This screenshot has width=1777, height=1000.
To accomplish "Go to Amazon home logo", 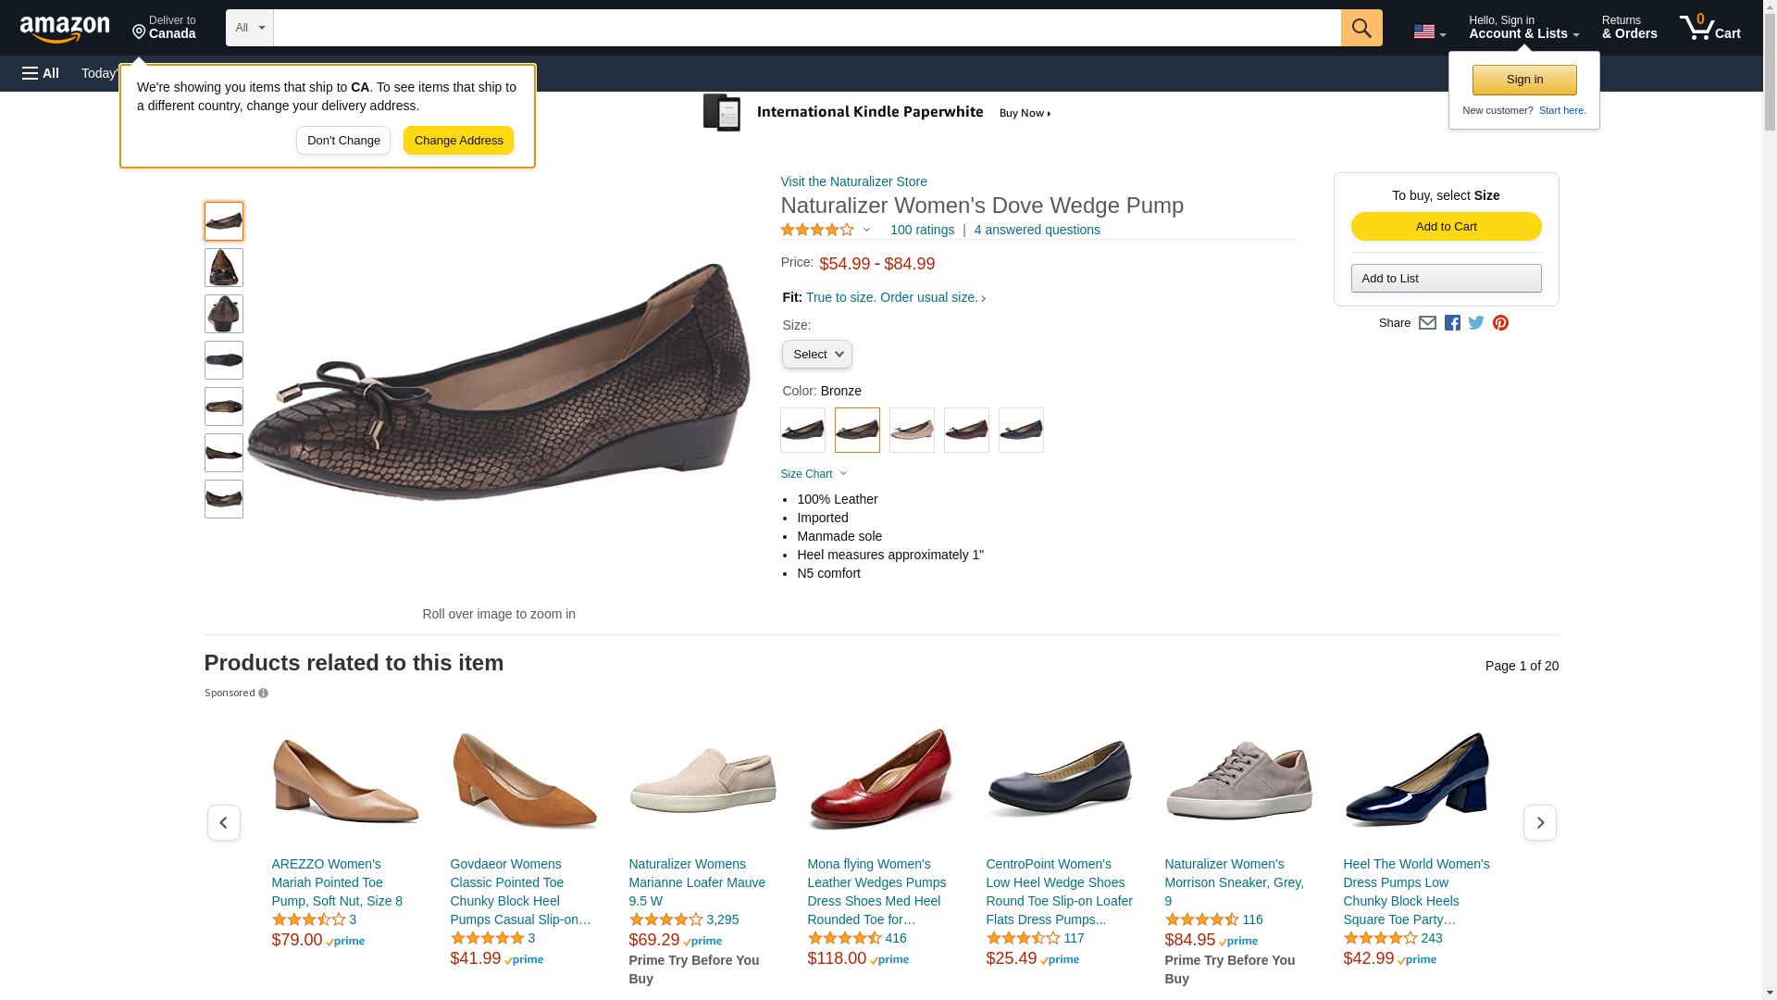I will tap(65, 29).
